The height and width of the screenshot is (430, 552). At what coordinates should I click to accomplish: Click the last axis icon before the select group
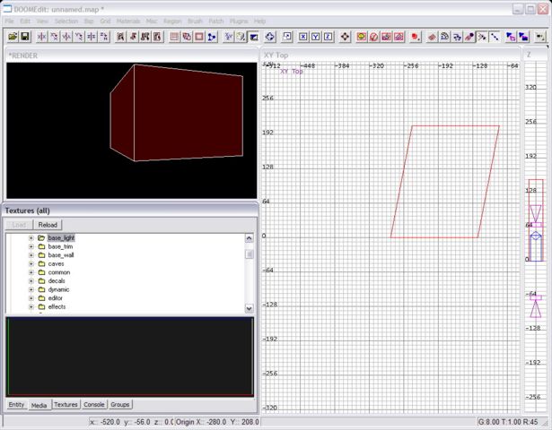(x=104, y=37)
